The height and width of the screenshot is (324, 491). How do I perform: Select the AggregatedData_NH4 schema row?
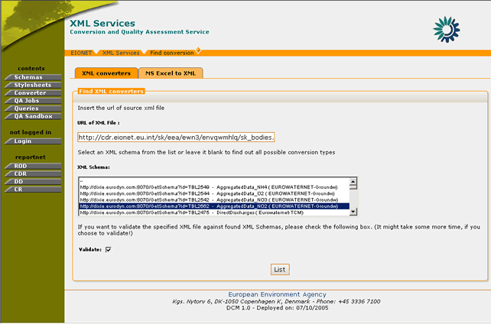click(214, 187)
